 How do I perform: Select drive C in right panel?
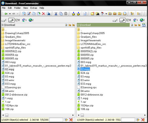click(x=115, y=20)
